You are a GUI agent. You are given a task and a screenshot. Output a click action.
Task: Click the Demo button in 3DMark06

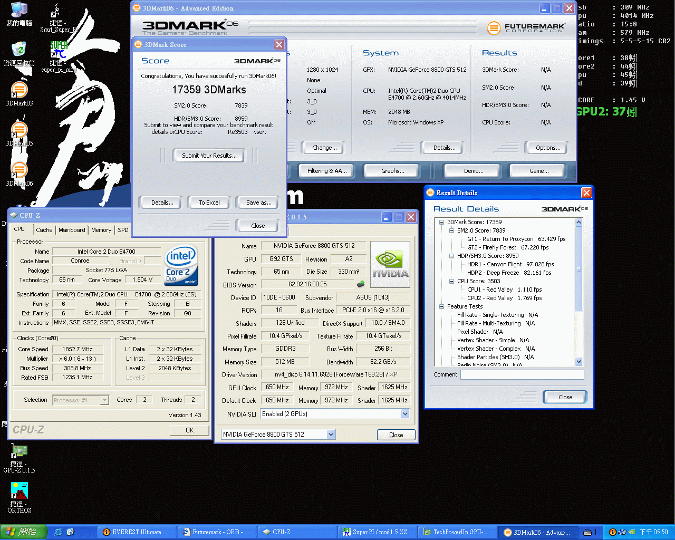[x=474, y=171]
